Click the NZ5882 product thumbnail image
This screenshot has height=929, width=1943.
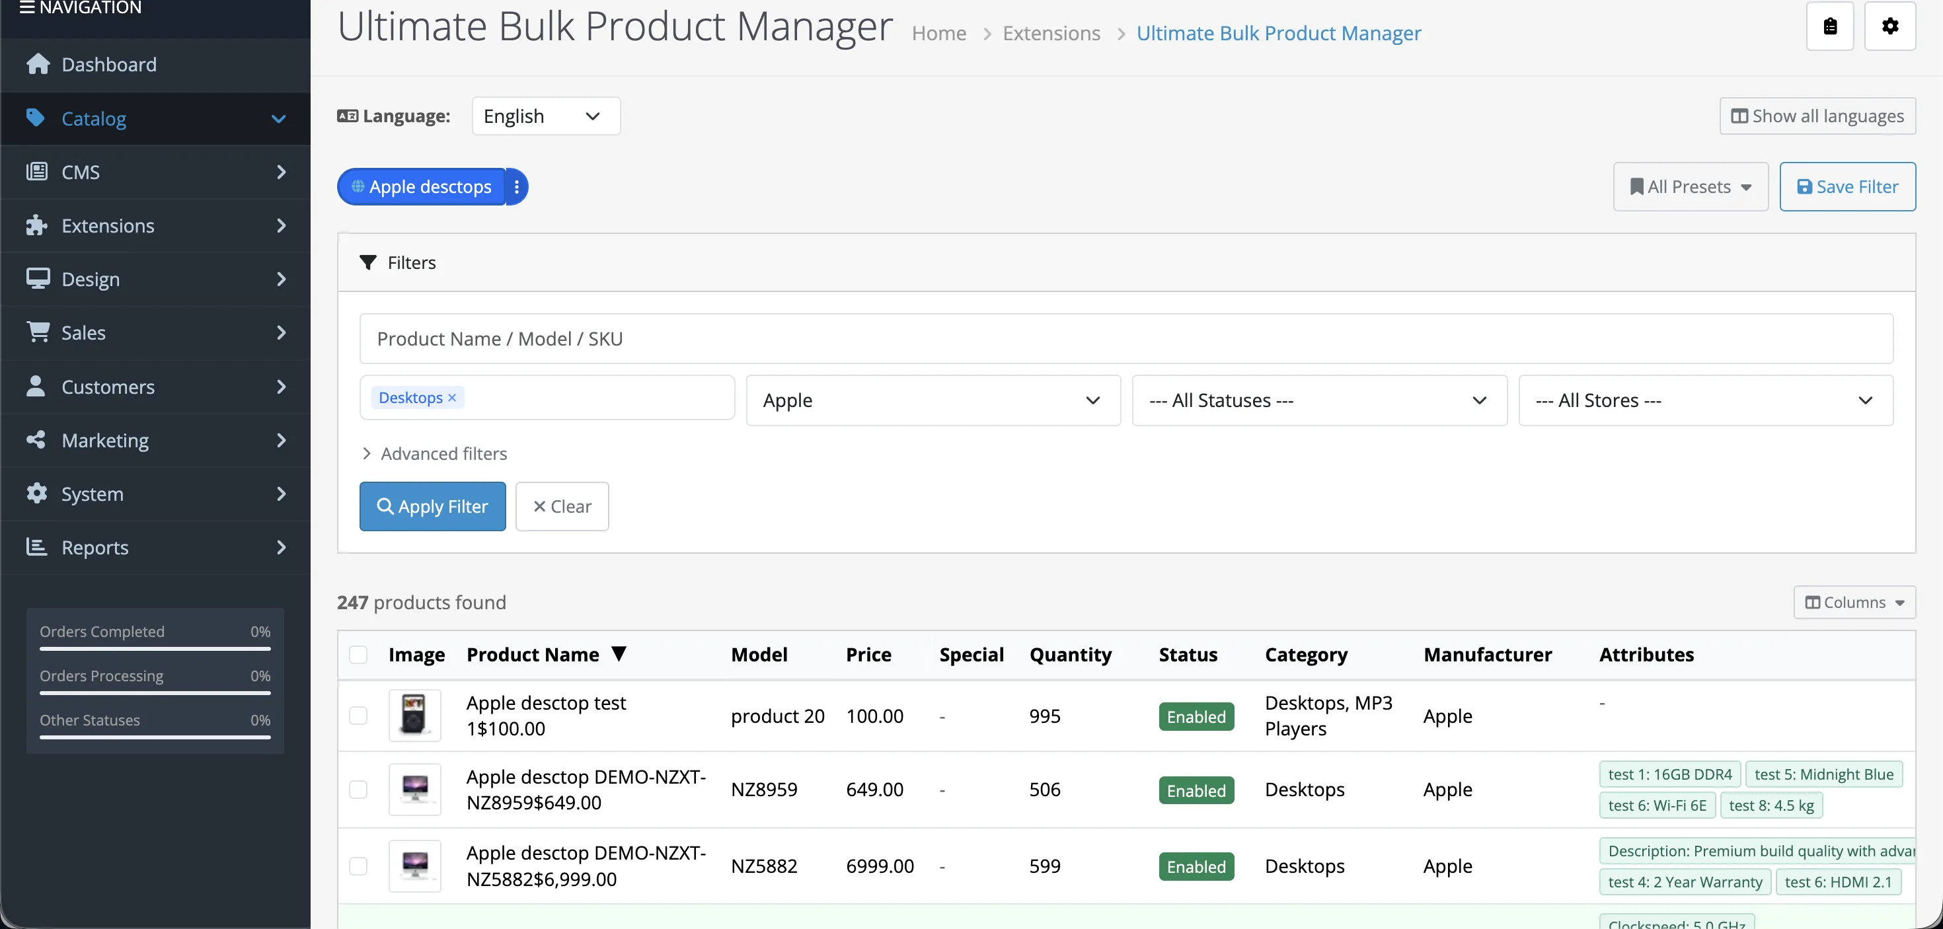[415, 866]
